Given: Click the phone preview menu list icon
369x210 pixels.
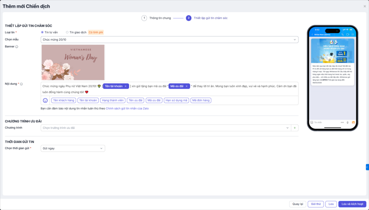Looking at the screenshot, I should click(353, 35).
